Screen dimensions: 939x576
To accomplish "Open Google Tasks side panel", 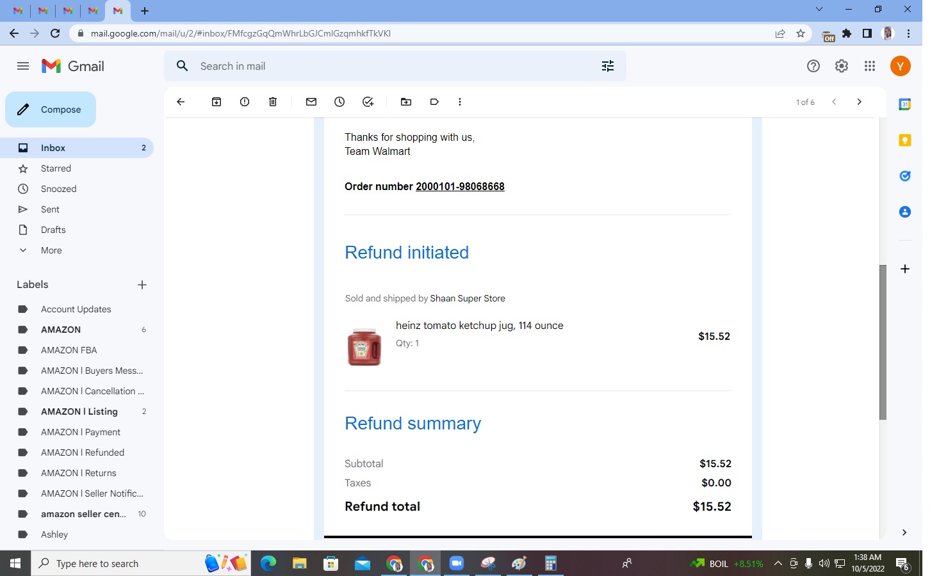I will (x=905, y=176).
